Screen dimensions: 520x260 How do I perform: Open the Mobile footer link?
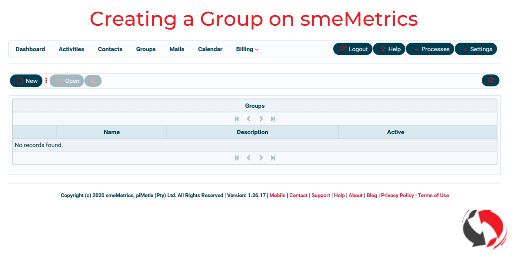277,195
